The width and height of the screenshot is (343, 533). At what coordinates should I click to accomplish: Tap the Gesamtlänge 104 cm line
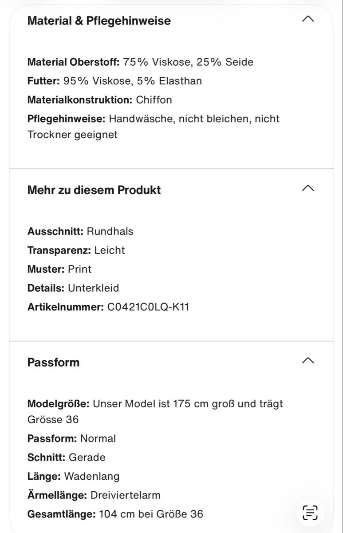[115, 514]
